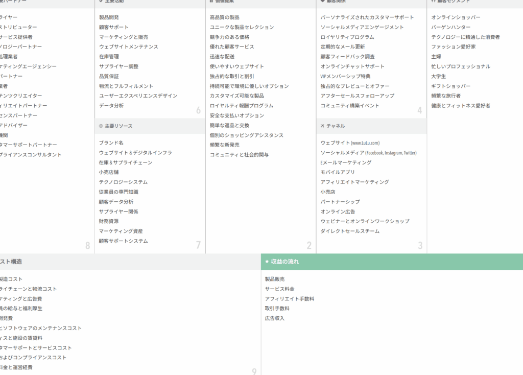Click the 製品販売 revenue stream item
Viewport: 523px width, 375px height.
(275, 279)
